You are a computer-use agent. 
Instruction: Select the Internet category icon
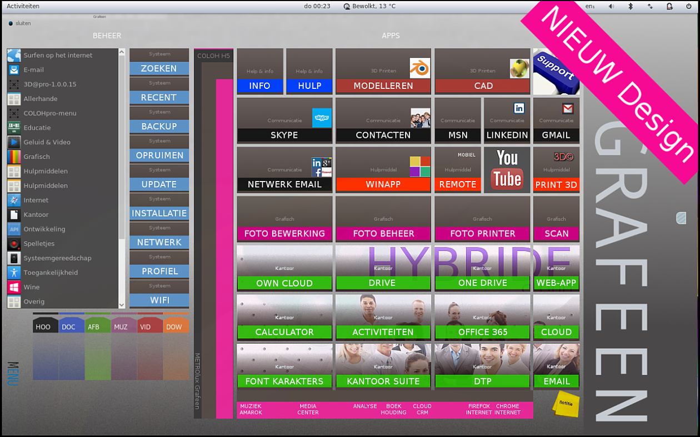pyautogui.click(x=14, y=200)
